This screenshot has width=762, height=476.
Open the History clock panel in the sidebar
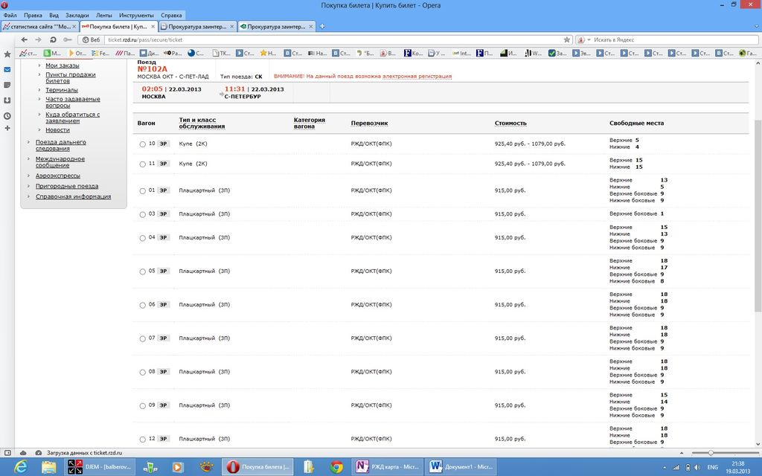7,116
